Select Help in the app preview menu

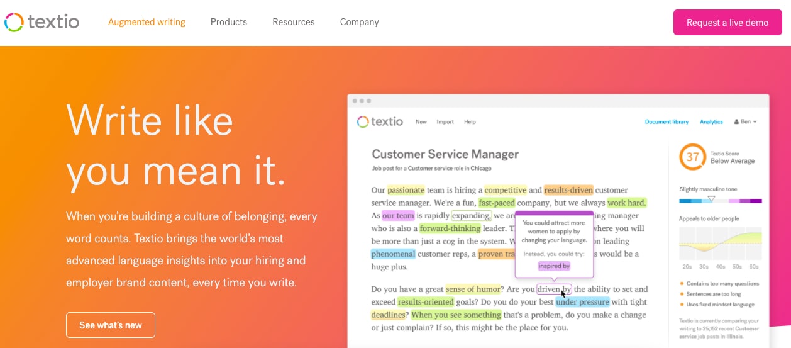coord(470,122)
